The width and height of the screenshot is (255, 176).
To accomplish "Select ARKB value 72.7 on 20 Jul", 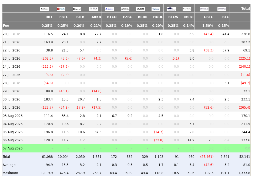I will click(98, 34).
